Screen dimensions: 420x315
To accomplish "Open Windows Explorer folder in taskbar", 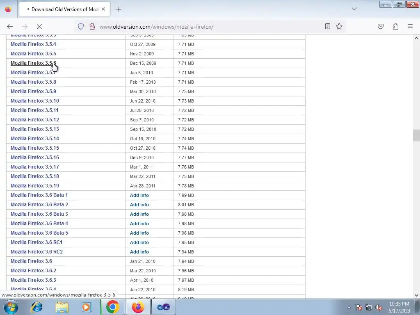I will 62,307.
